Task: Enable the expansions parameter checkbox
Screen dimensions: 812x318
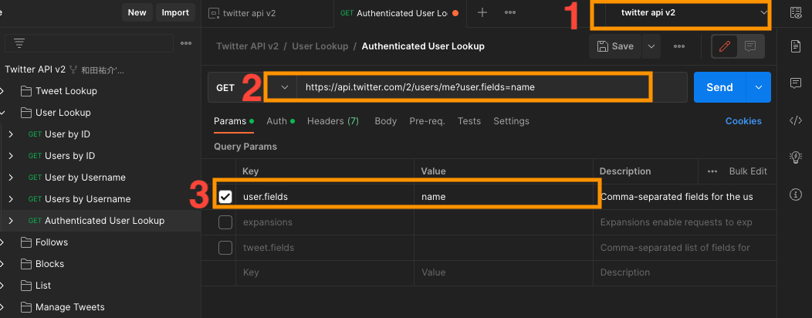Action: [x=225, y=222]
